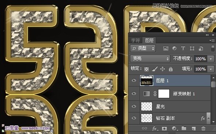Hide the 星光 layer
Image resolution: width=216 pixels, height=134 pixels.
(134, 106)
